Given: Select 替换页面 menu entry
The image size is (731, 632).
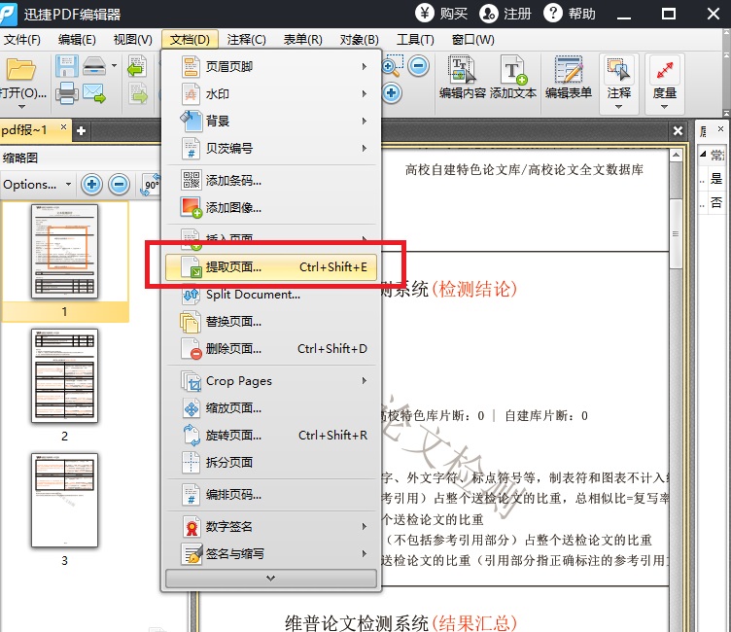Looking at the screenshot, I should pyautogui.click(x=271, y=322).
